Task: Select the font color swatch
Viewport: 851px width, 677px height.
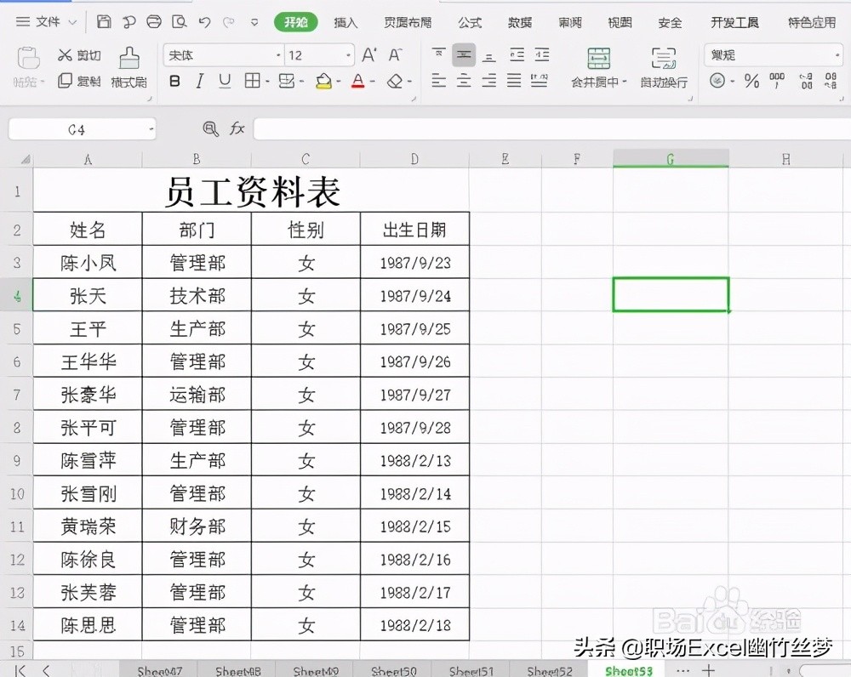Action: tap(358, 81)
